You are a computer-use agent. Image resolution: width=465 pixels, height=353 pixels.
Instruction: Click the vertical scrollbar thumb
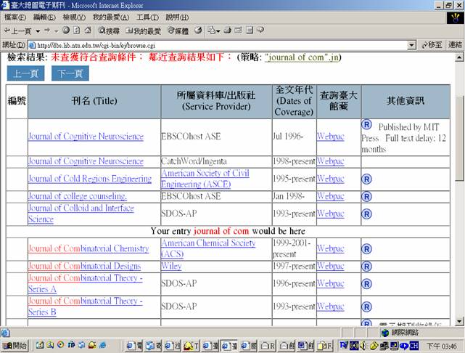(459, 138)
